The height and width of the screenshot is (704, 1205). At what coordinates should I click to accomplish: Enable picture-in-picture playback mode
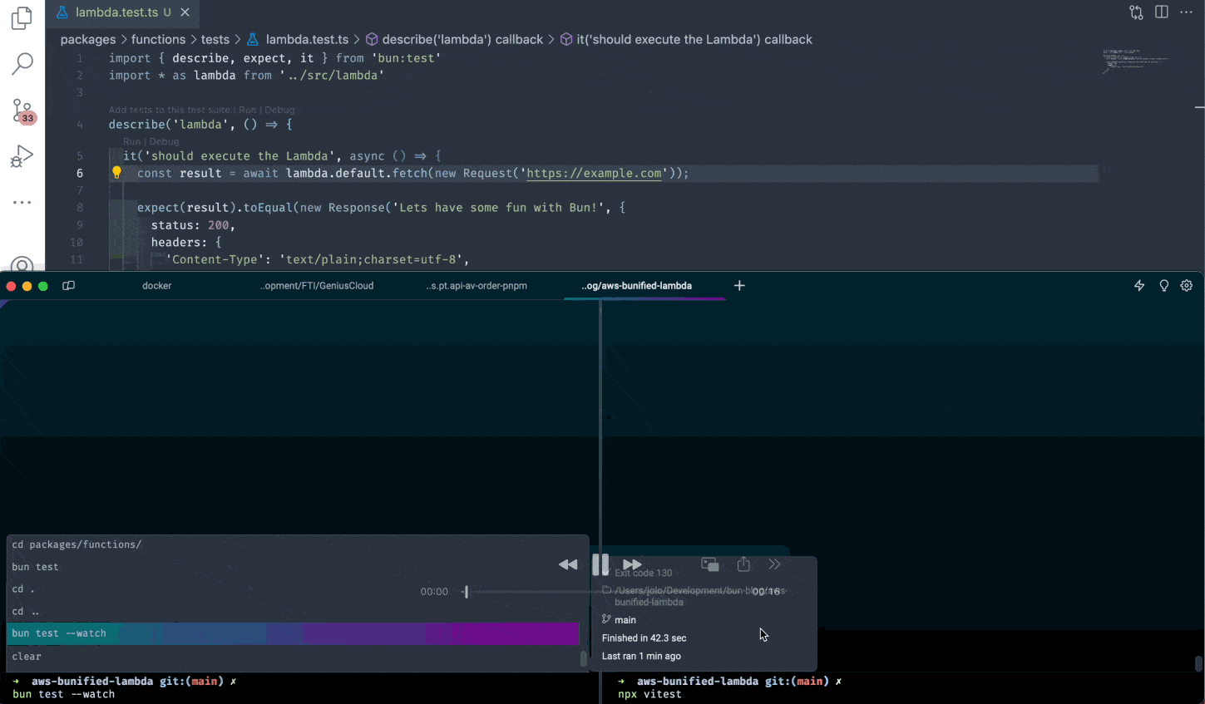pos(709,564)
